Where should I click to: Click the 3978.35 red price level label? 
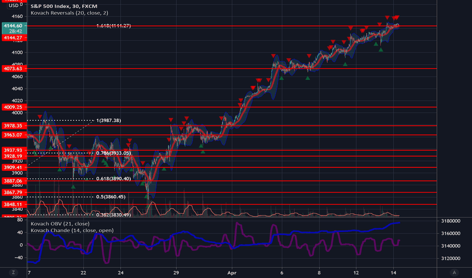point(14,126)
